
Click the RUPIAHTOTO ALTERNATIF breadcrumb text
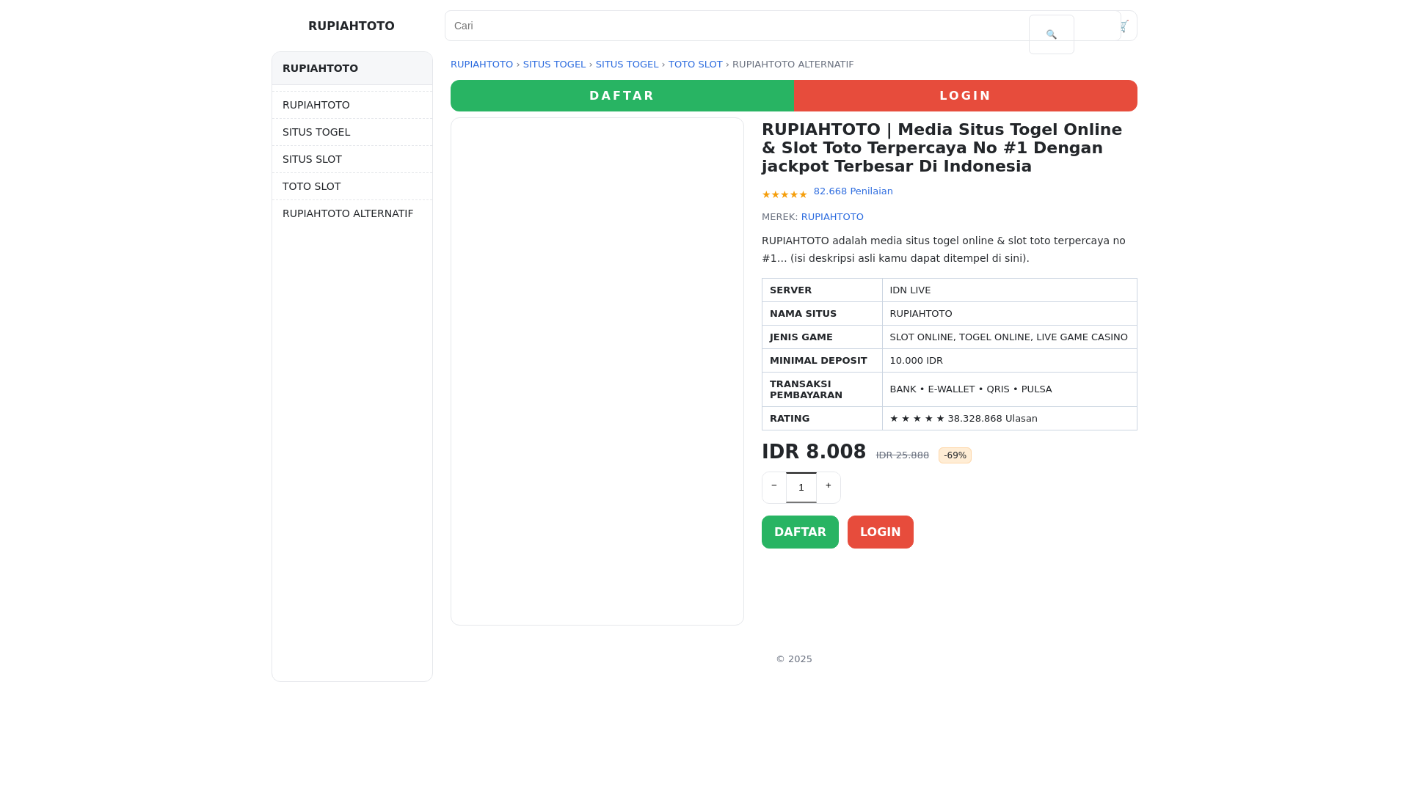[x=793, y=65]
